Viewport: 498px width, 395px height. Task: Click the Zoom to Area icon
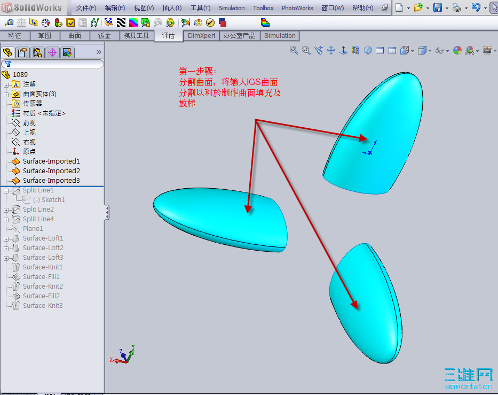[306, 50]
